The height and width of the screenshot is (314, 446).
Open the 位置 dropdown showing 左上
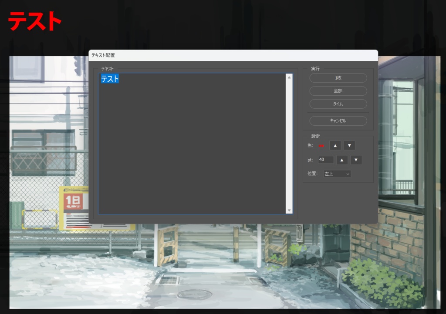tap(337, 174)
